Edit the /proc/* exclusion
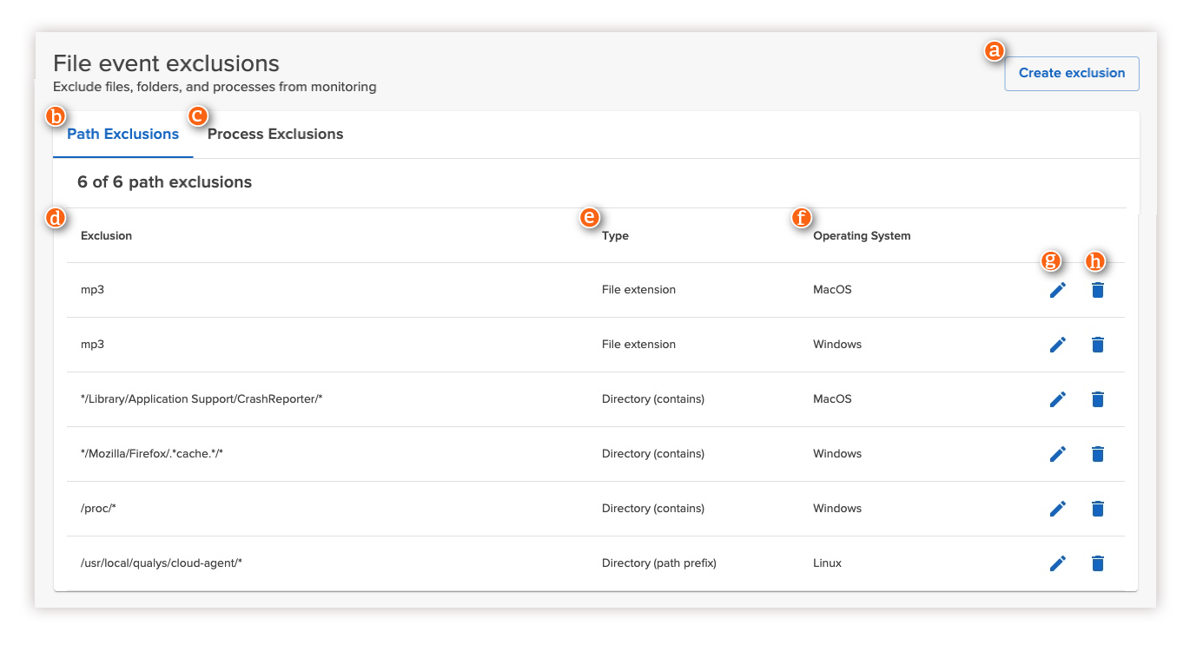Image resolution: width=1190 pixels, height=645 pixels. tap(1058, 509)
